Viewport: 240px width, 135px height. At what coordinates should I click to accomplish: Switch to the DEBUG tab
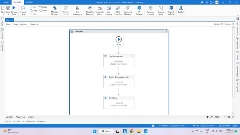[30, 2]
